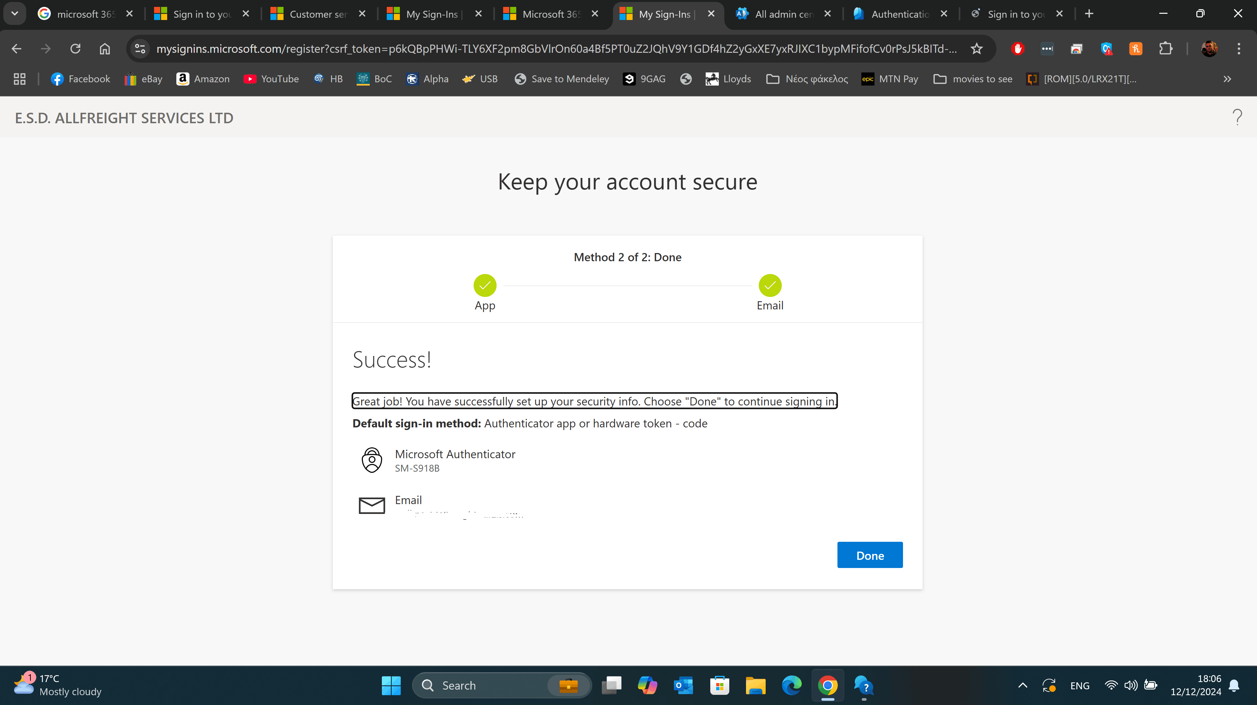Open the Save to Mendeley bookmark
This screenshot has height=705, width=1257.
pos(562,79)
